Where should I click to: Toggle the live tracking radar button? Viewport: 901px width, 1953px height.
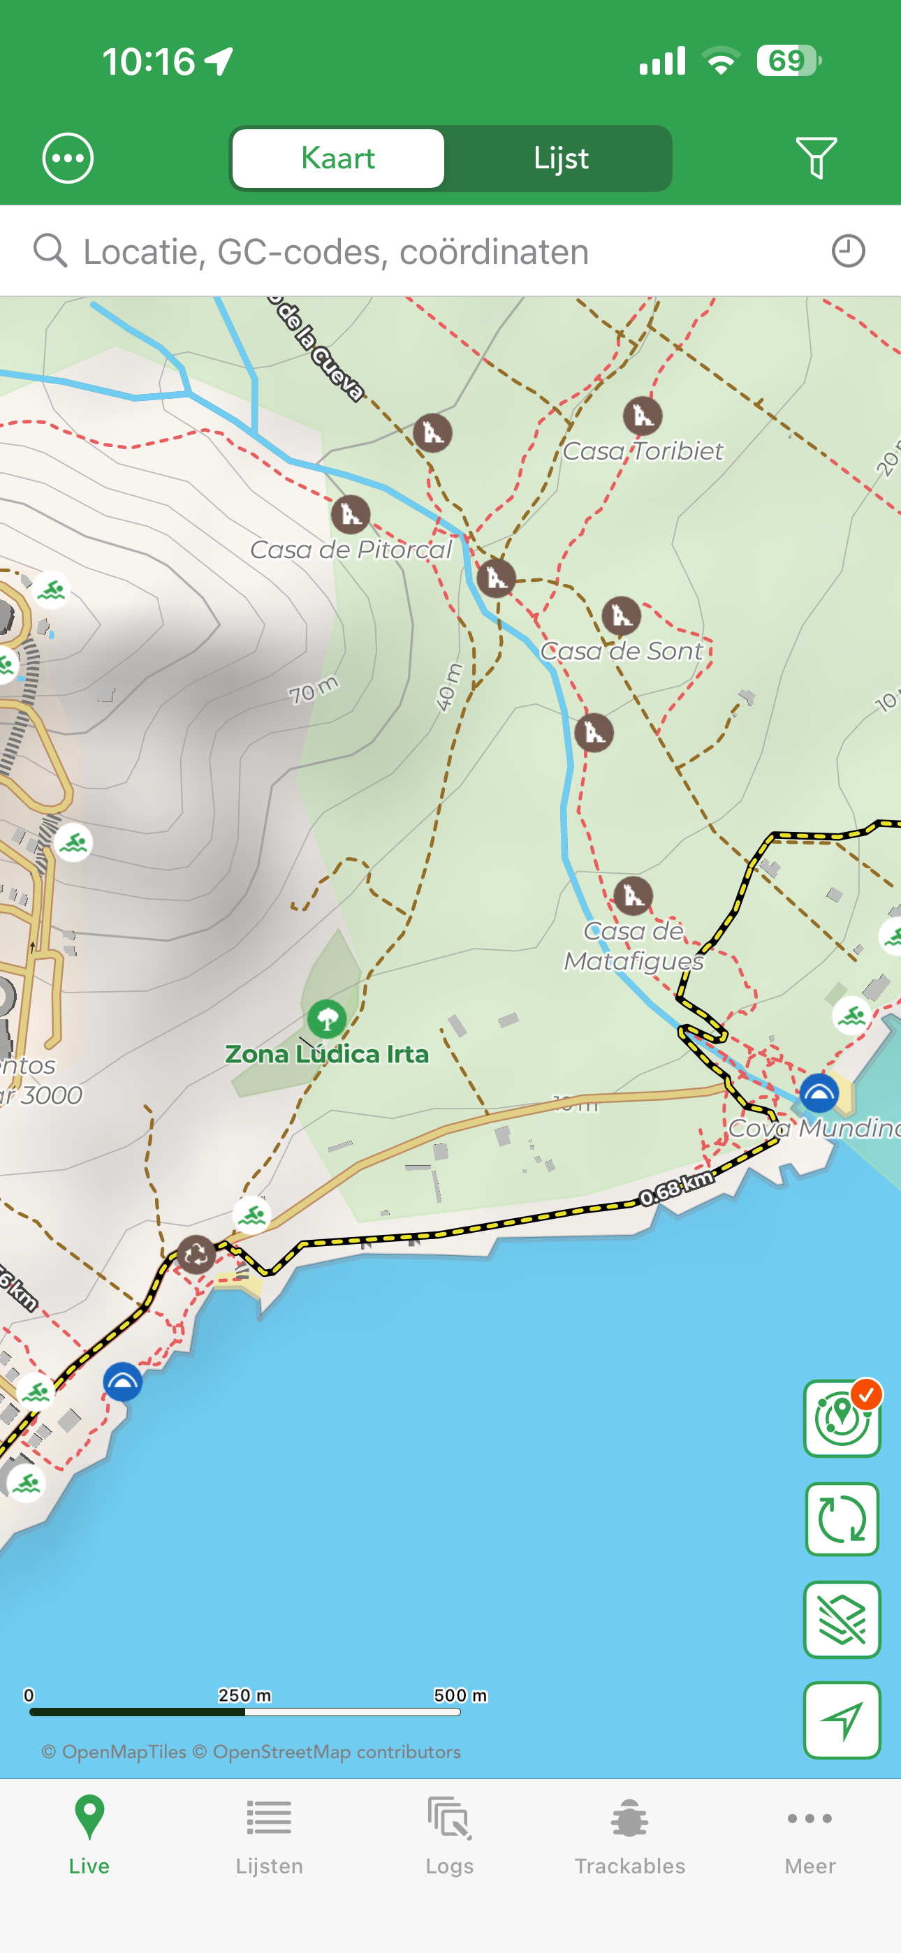pos(842,1419)
